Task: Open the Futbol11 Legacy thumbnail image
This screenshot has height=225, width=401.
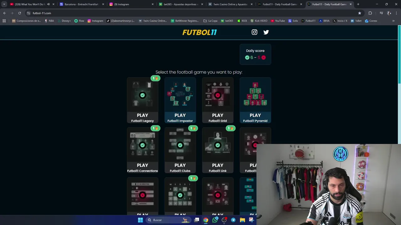Action: coord(143,95)
